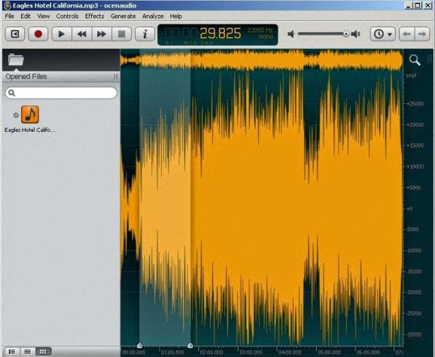Viewport: 435px width, 357px height.
Task: Click the mute speaker icon
Action: coord(291,34)
